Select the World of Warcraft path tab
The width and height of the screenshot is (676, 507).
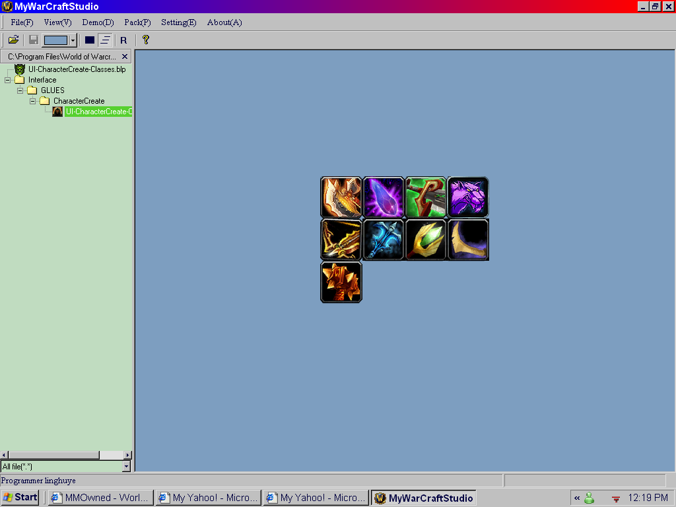(61, 57)
